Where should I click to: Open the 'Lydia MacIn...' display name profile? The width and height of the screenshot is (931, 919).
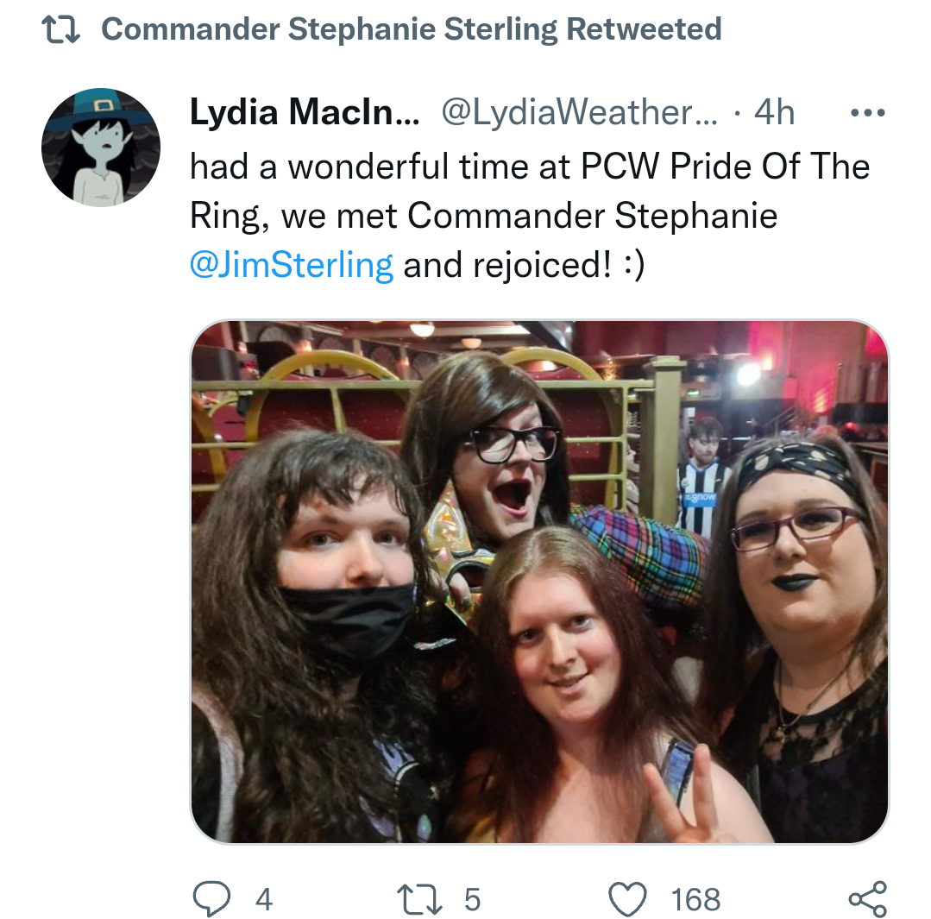tap(305, 111)
